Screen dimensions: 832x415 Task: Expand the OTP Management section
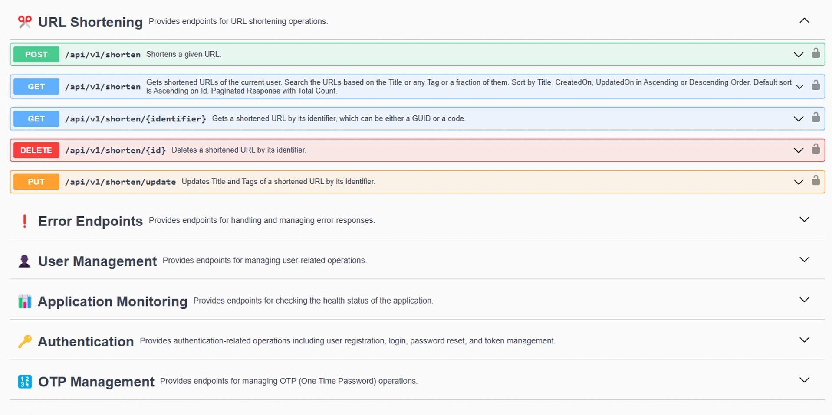[x=804, y=379]
